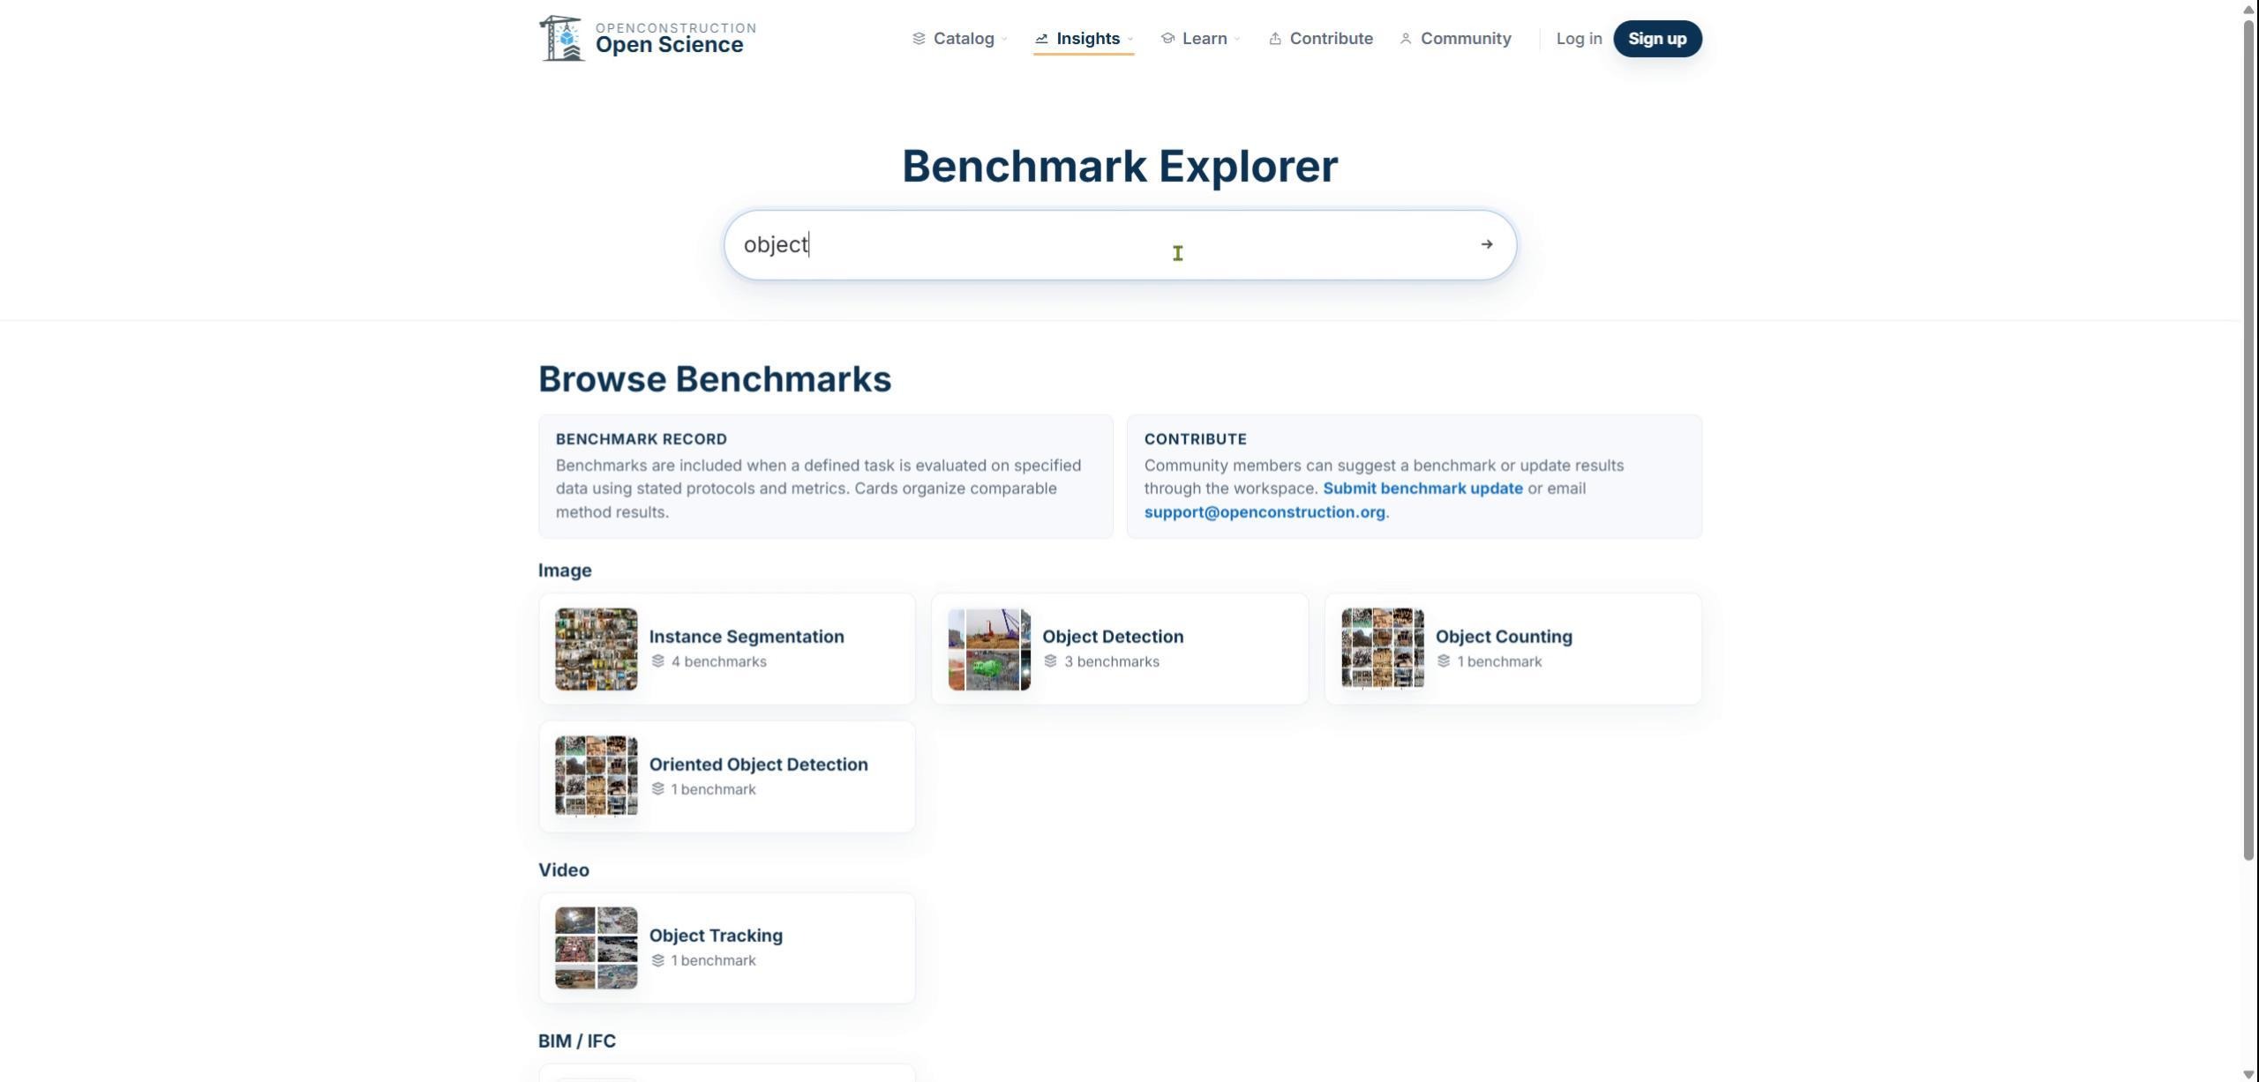Image resolution: width=2259 pixels, height=1082 pixels.
Task: Click the '3 benchmarks' count text
Action: [1111, 661]
